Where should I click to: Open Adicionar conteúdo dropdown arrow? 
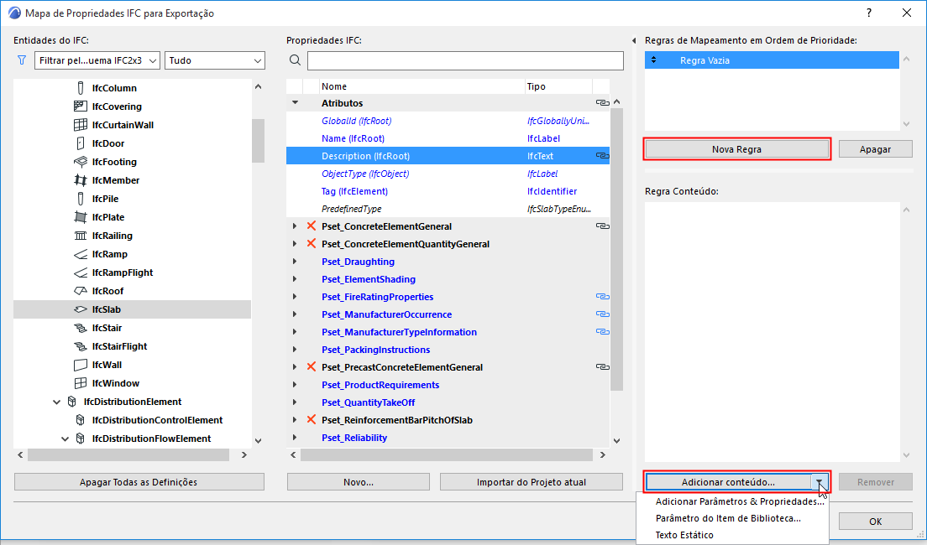tap(820, 482)
